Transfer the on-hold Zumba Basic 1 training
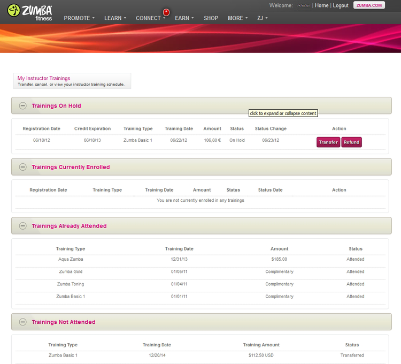The height and width of the screenshot is (364, 401). coord(328,142)
